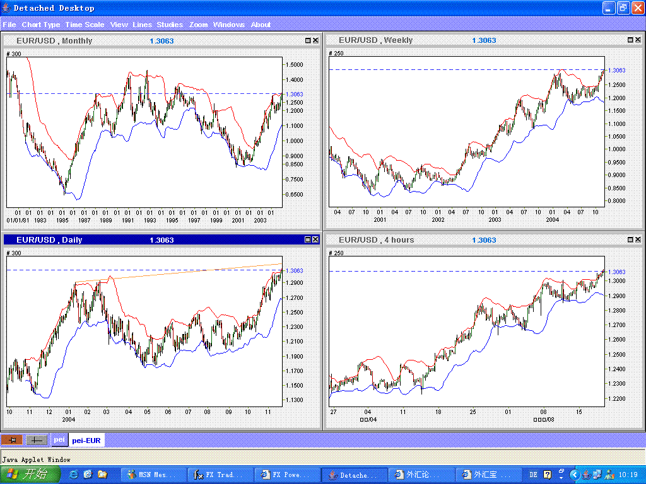
Task: Close the EUR/USD Weekly chart panel
Action: tap(638, 40)
